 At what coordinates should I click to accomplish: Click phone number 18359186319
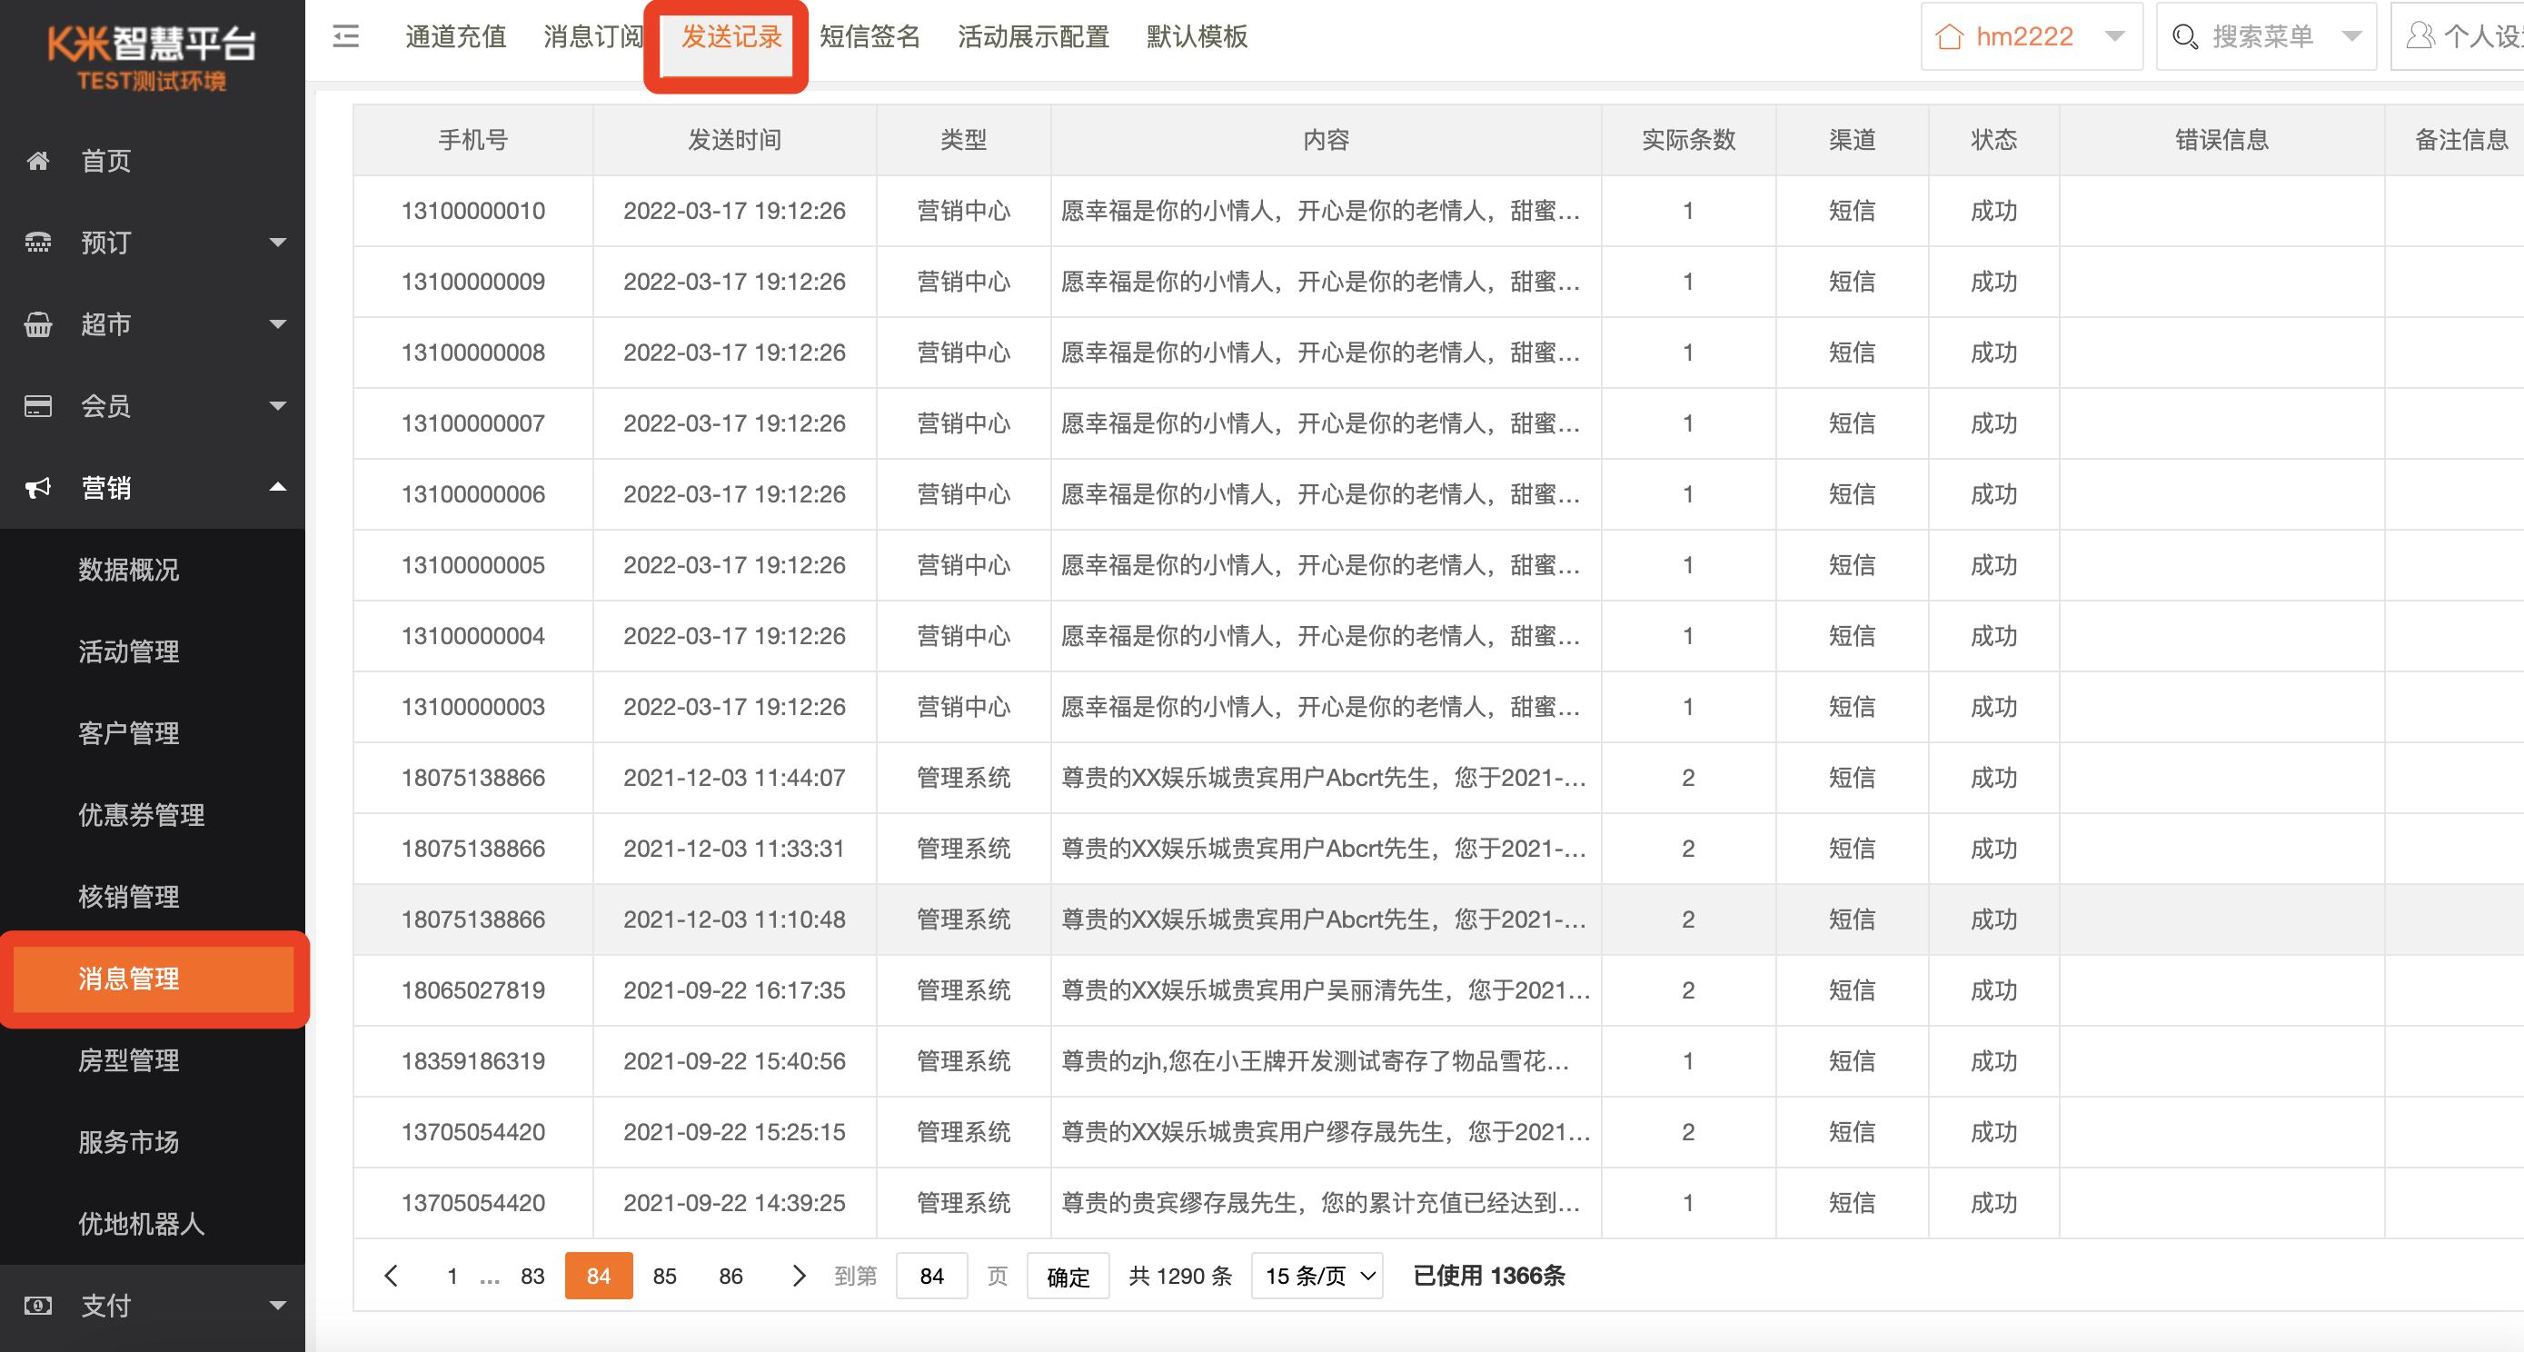(x=473, y=1061)
